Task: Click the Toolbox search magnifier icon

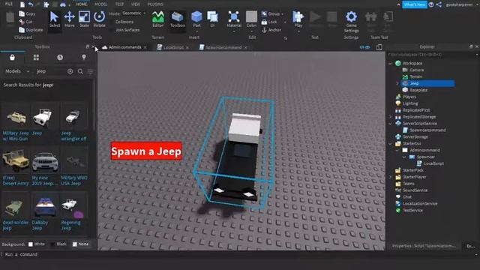Action: (x=80, y=71)
